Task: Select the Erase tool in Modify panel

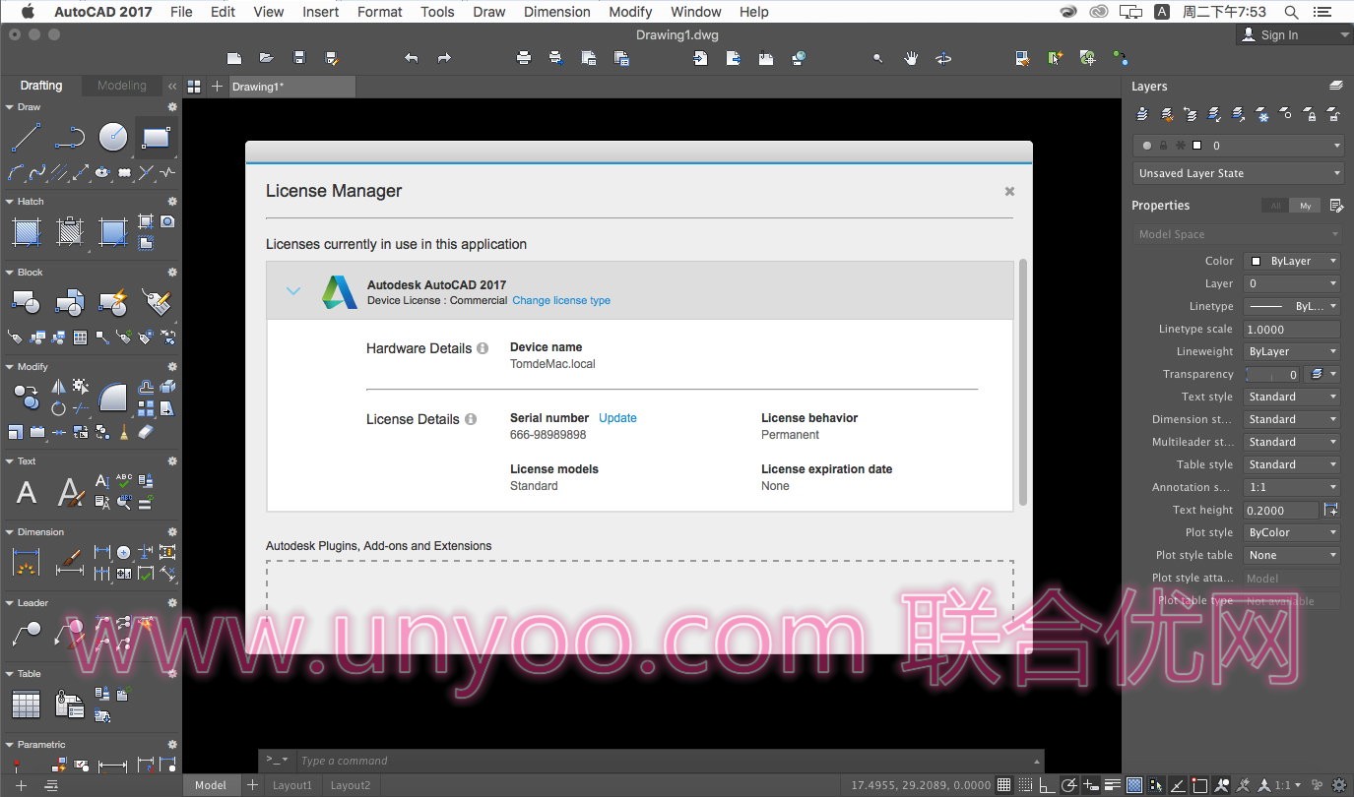Action: click(x=147, y=432)
